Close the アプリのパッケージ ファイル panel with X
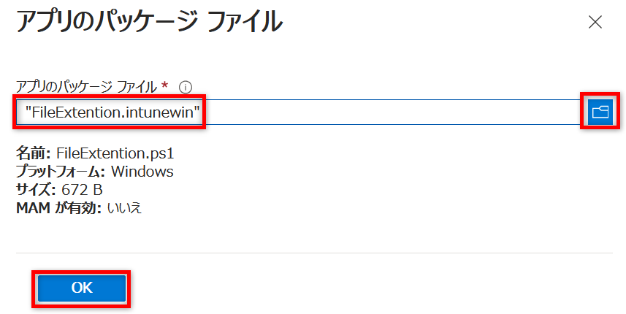 tap(595, 23)
